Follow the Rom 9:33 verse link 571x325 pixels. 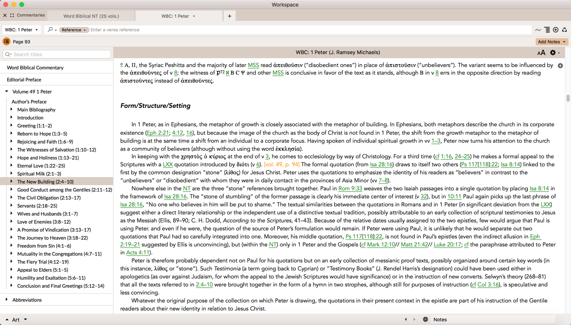coord(350,188)
